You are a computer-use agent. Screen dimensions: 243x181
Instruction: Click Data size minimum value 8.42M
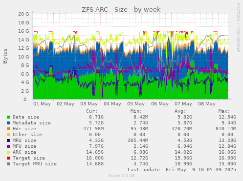140,117
